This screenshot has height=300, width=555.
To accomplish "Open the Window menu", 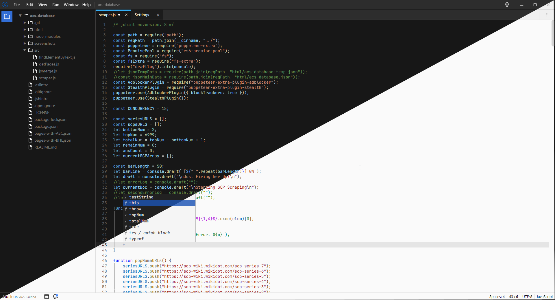I will coord(71,5).
